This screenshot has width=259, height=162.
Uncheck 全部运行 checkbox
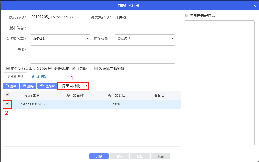(74, 69)
